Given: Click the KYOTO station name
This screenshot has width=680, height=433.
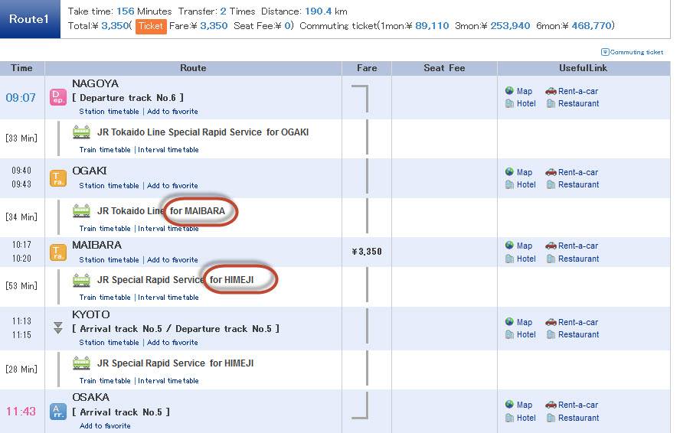Looking at the screenshot, I should [x=90, y=314].
